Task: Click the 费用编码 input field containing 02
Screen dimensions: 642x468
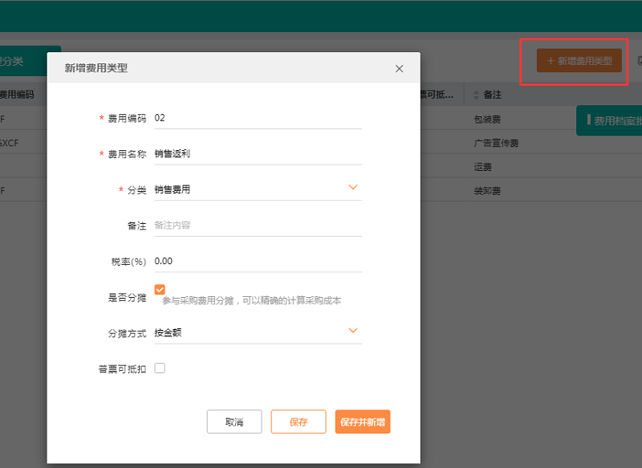Action: [x=258, y=118]
